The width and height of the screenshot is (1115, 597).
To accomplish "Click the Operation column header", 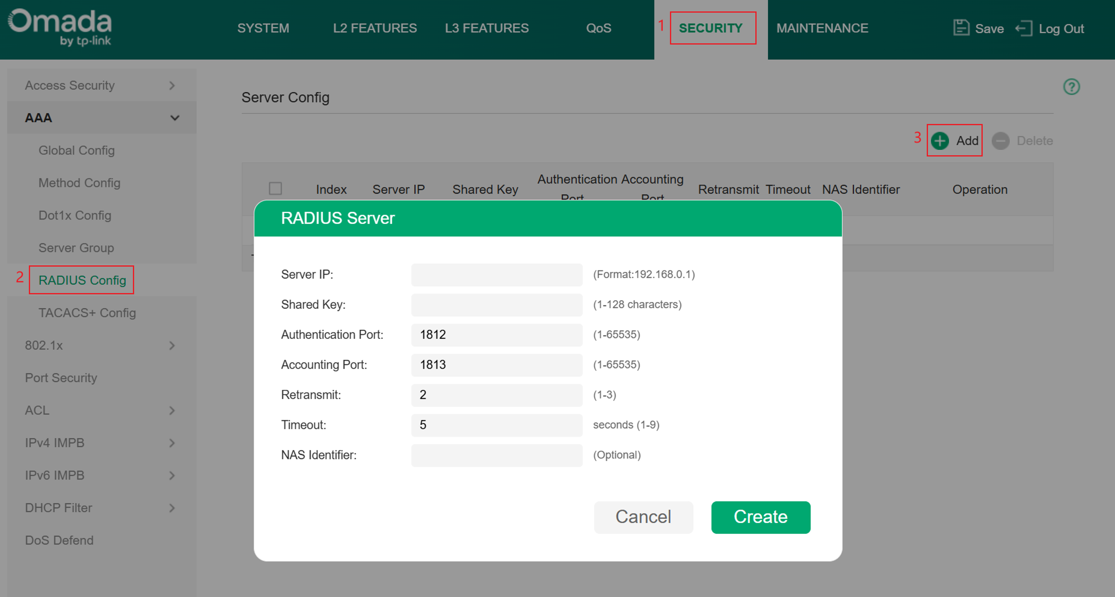I will (x=979, y=189).
